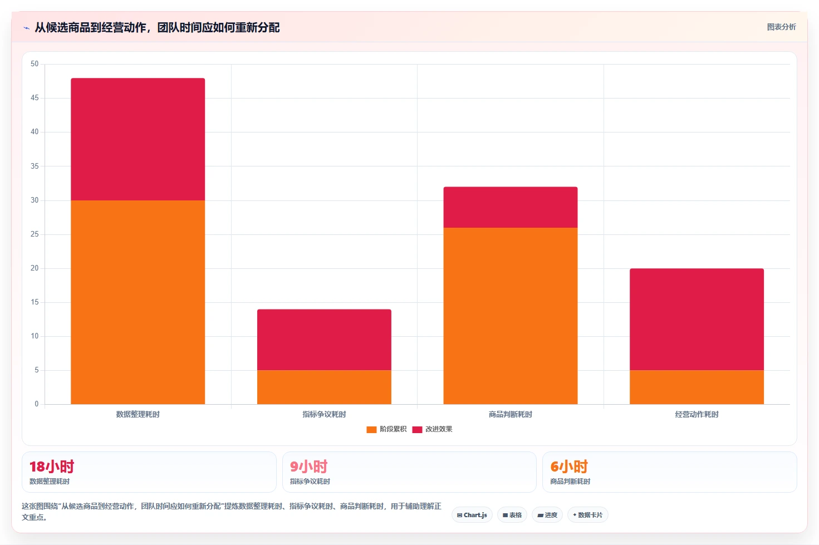Click the 经营动作耗时 x-axis label
This screenshot has height=545, width=819.
[697, 414]
